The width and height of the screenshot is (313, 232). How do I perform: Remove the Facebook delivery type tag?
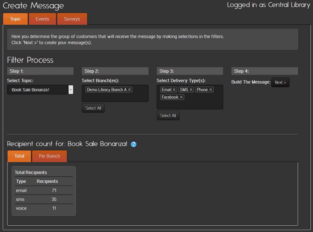pyautogui.click(x=181, y=97)
